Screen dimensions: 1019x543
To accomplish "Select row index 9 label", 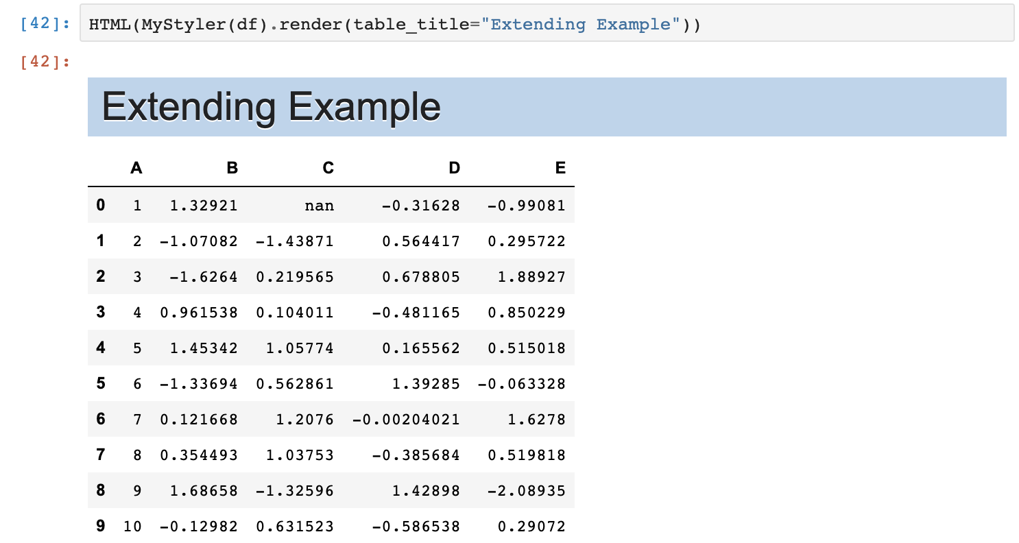I will [x=101, y=526].
